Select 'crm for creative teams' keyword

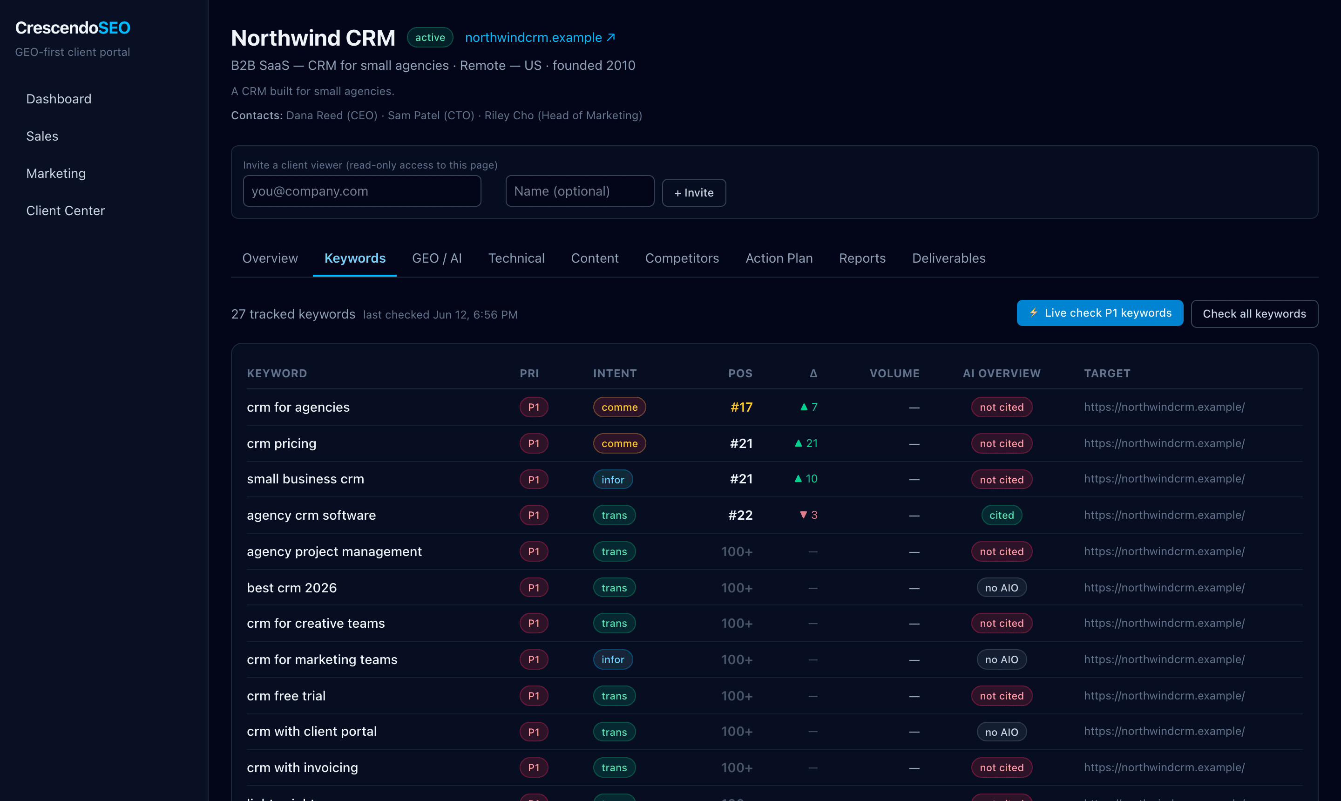coord(316,623)
